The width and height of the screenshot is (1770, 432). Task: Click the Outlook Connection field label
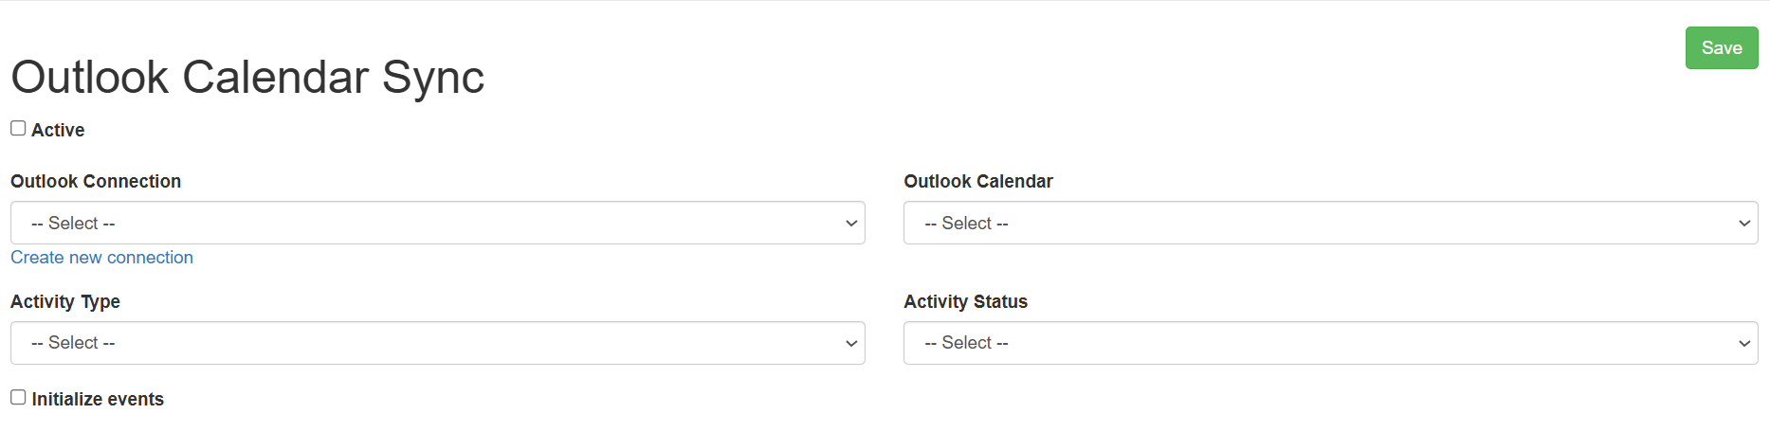coord(96,182)
